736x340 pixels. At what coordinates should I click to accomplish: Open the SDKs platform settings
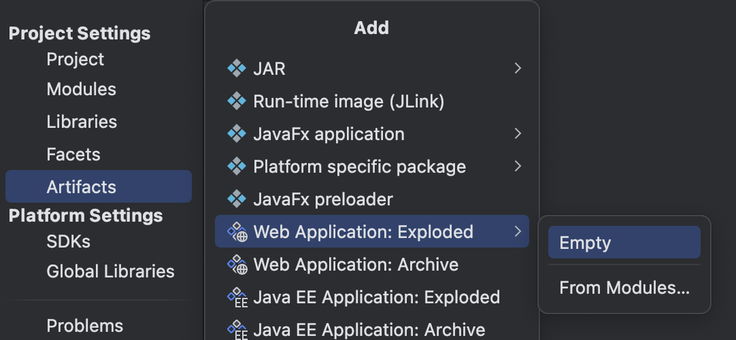pos(69,241)
